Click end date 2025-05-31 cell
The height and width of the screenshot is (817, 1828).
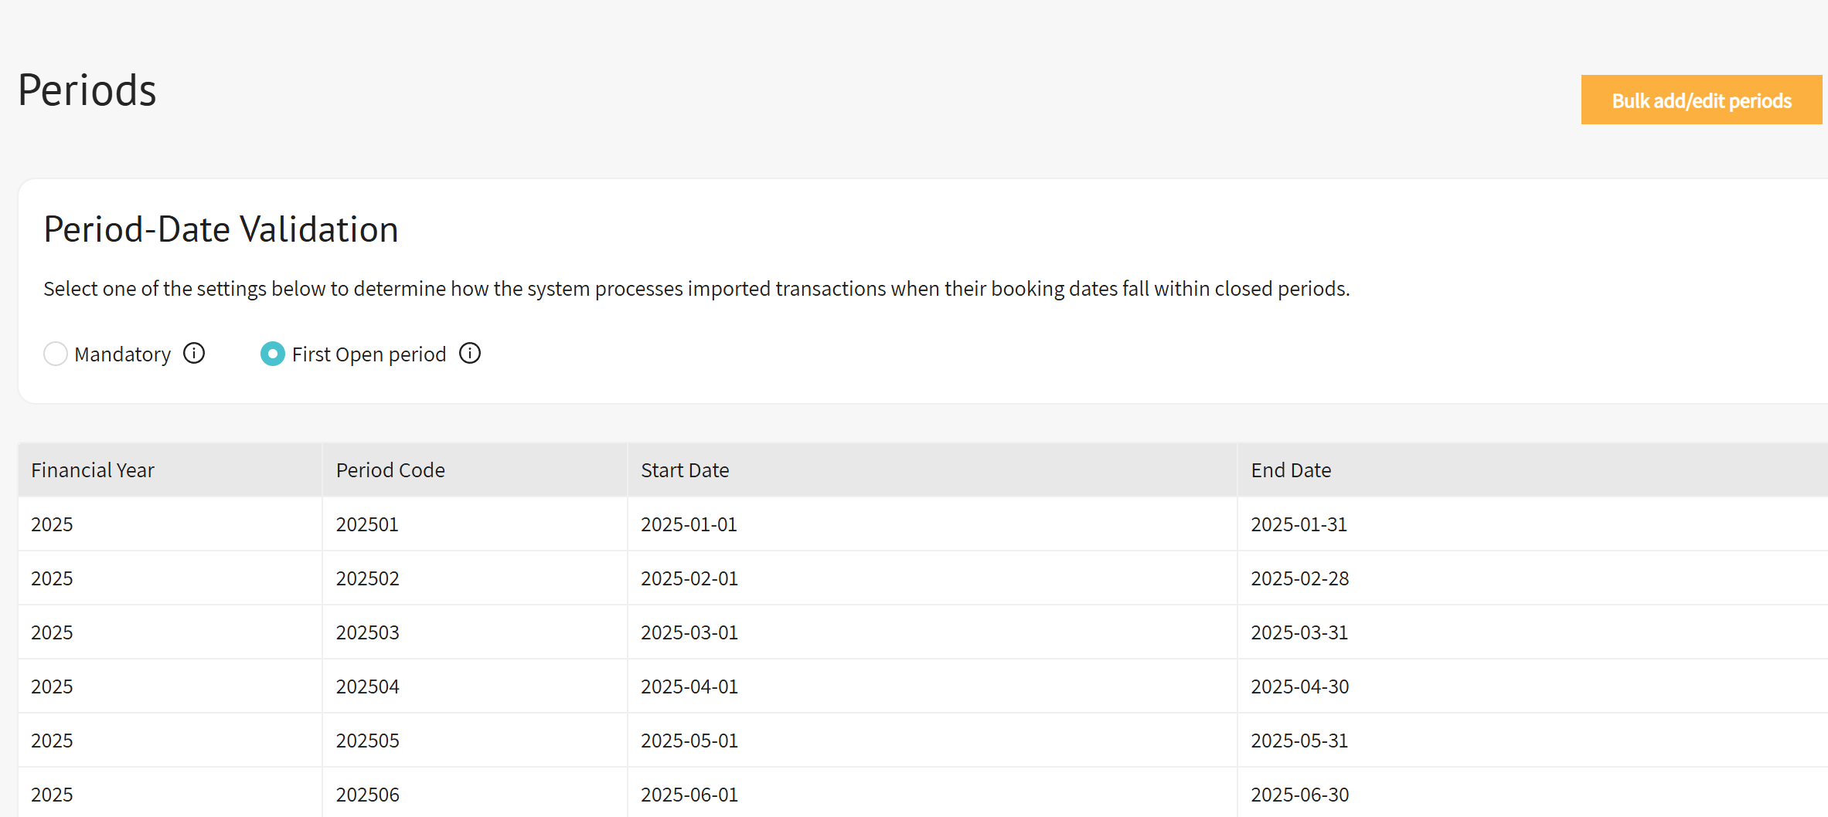click(1299, 741)
